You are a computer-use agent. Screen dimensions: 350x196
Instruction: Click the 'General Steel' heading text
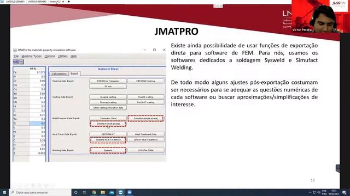108,69
